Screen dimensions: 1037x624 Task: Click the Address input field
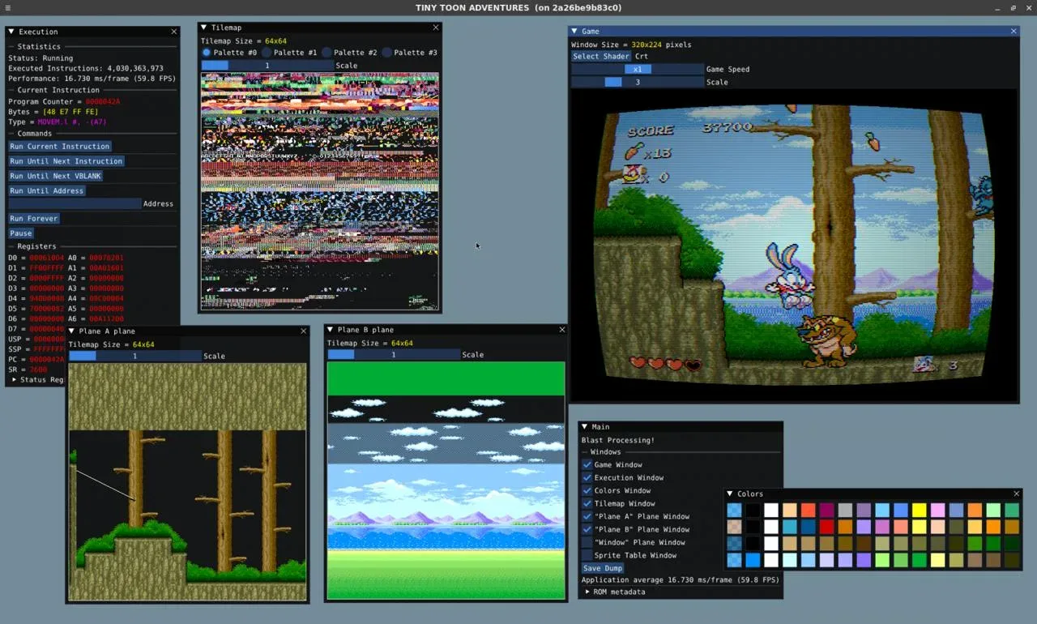75,204
